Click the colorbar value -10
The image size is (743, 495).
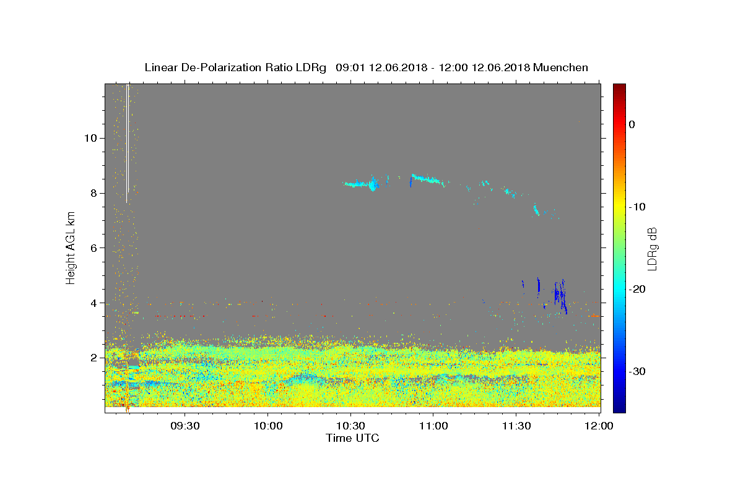tap(638, 207)
